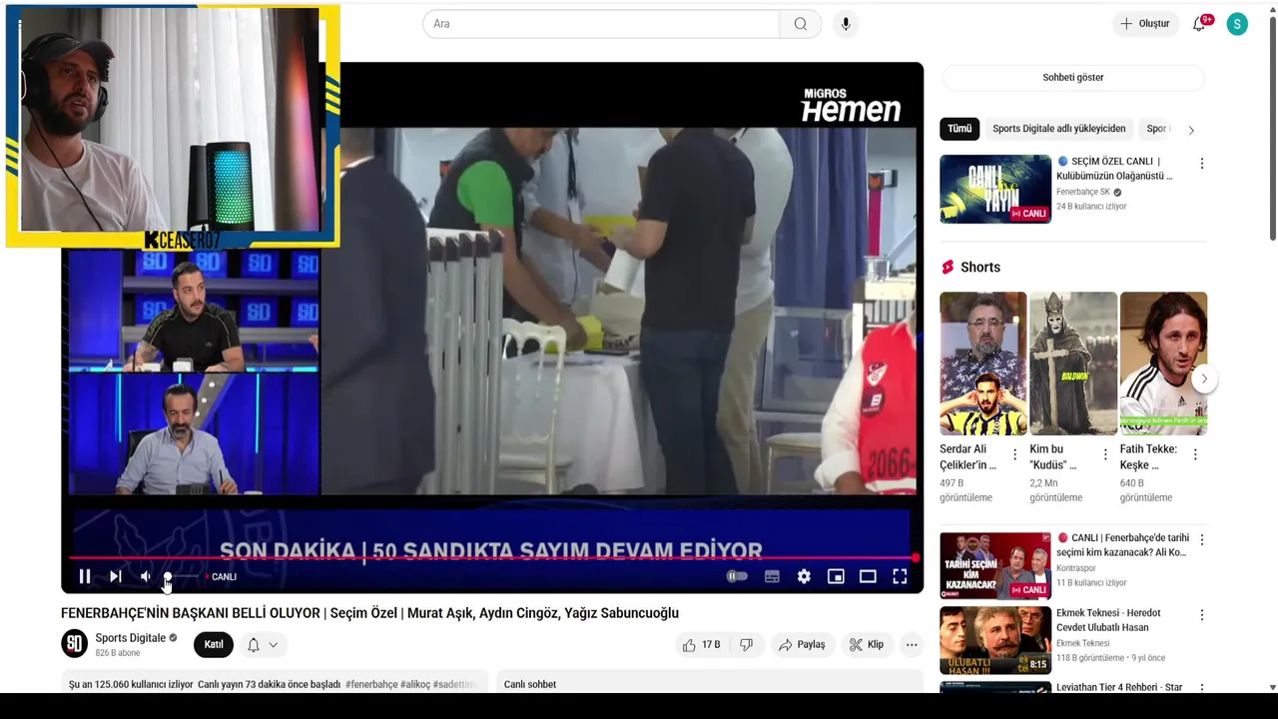Open Kontraspor tarihi seçim live video
This screenshot has height=719, width=1278.
click(x=995, y=565)
